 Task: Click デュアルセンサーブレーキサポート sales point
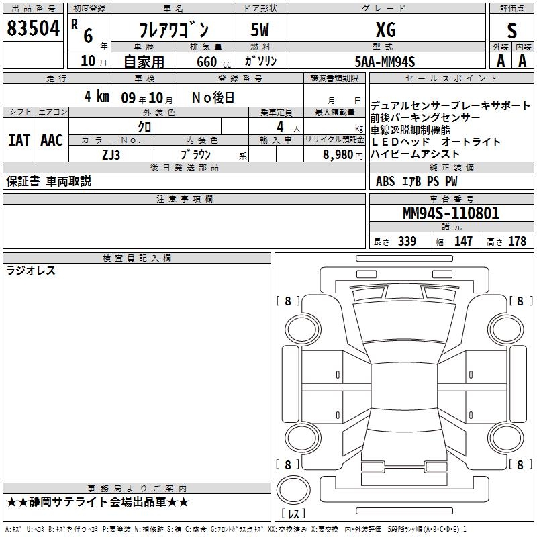click(450, 105)
